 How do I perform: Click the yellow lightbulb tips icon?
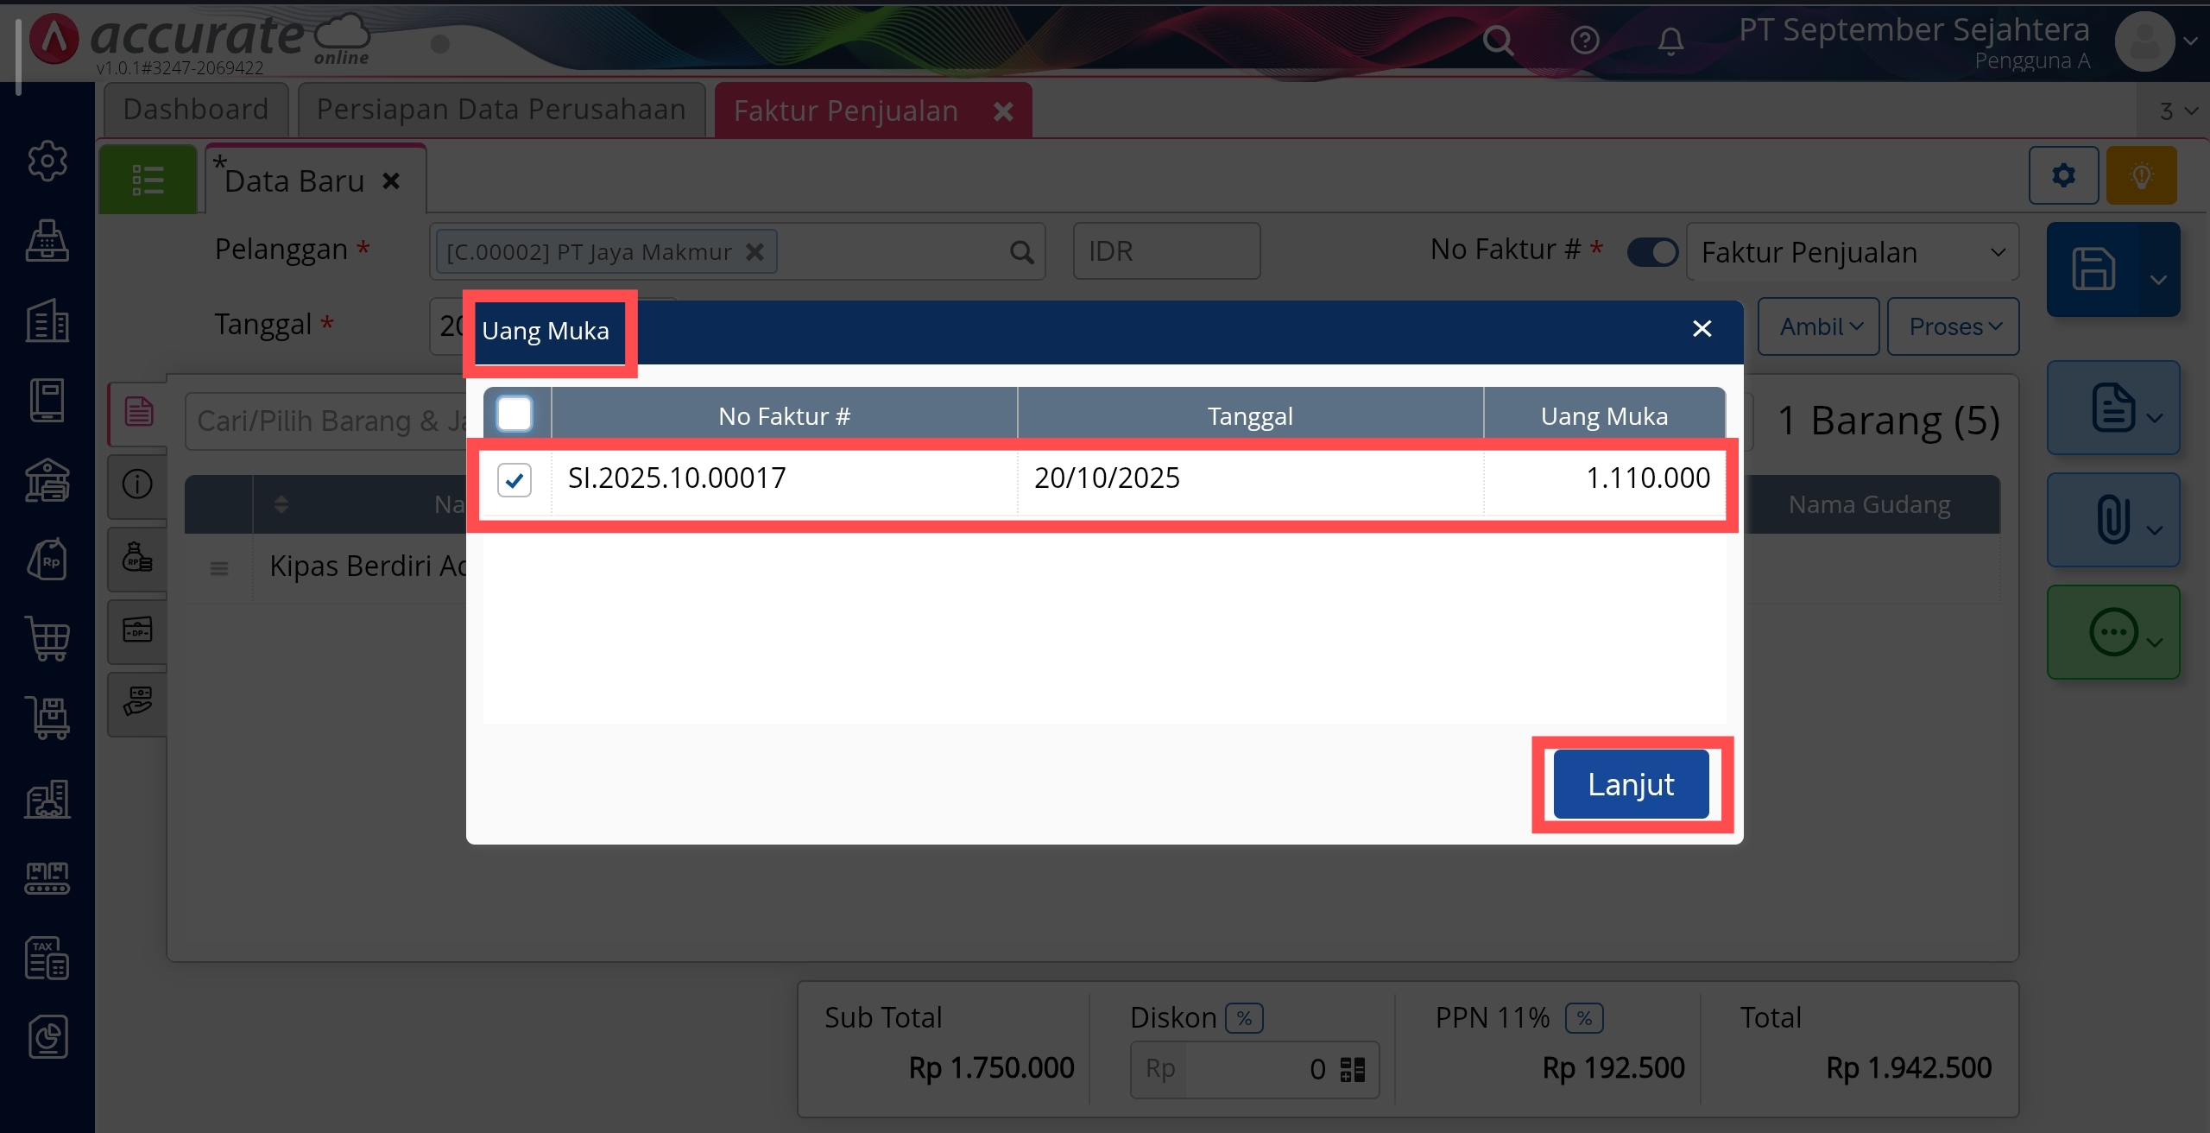click(2141, 175)
